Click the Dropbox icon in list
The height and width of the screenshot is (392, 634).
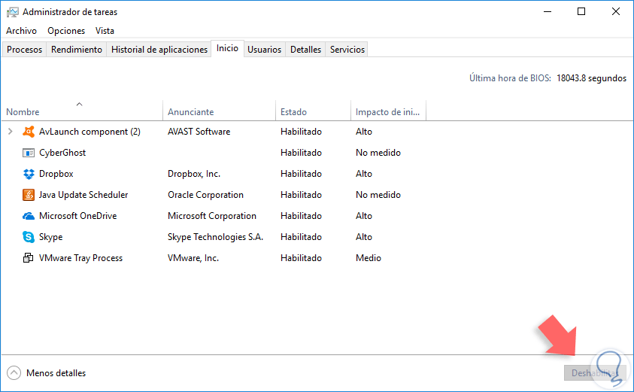29,174
